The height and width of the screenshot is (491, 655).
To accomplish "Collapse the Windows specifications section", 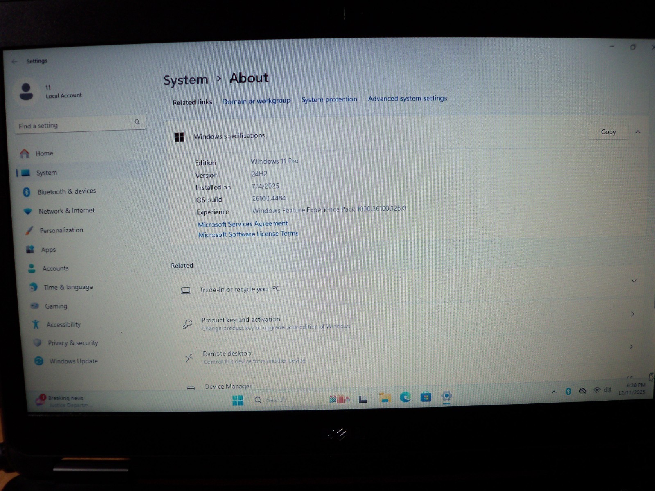I will 638,132.
